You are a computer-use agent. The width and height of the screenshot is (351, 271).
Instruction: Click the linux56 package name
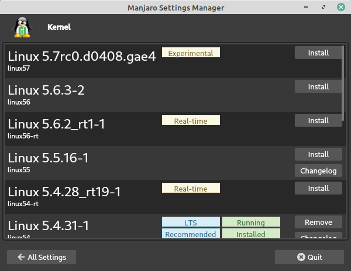tap(19, 102)
